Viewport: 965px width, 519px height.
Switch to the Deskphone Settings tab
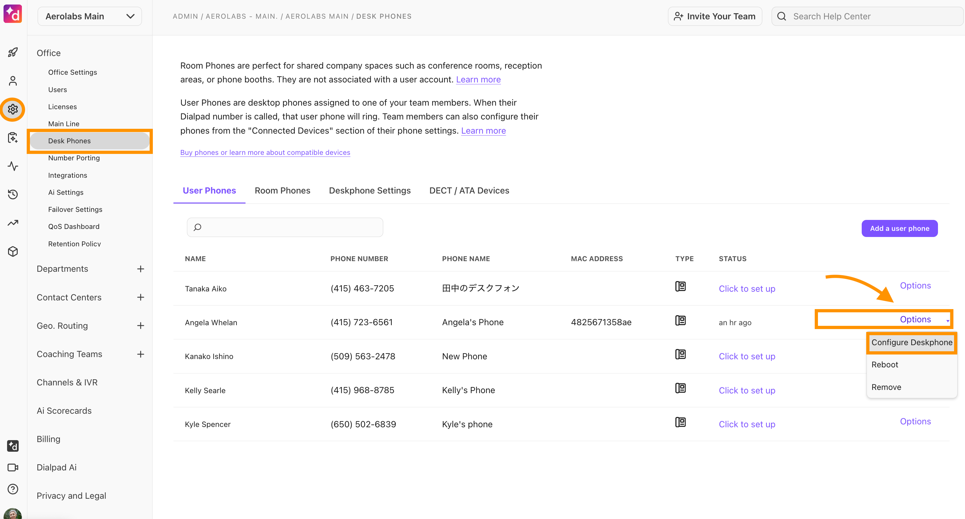370,191
